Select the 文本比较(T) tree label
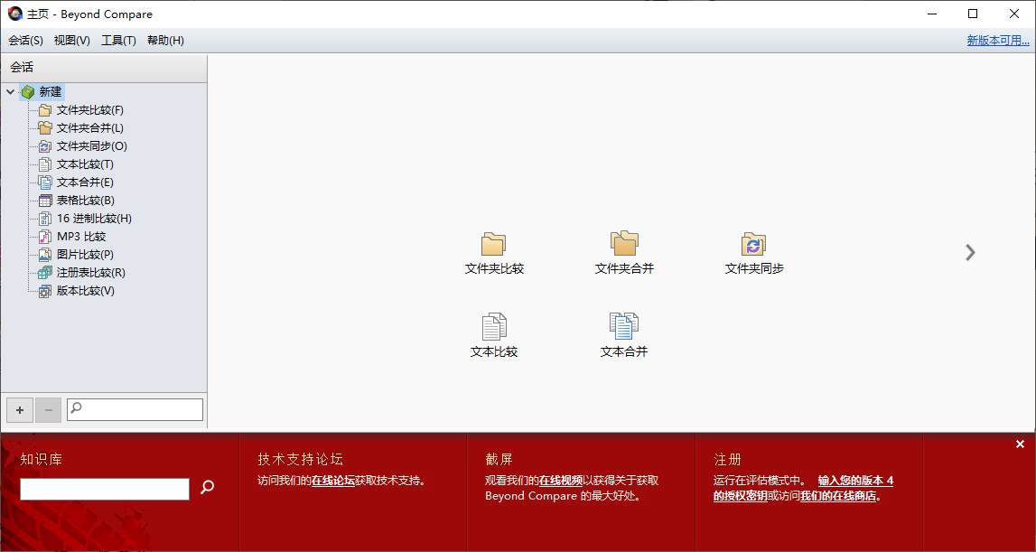This screenshot has width=1036, height=552. pos(85,164)
